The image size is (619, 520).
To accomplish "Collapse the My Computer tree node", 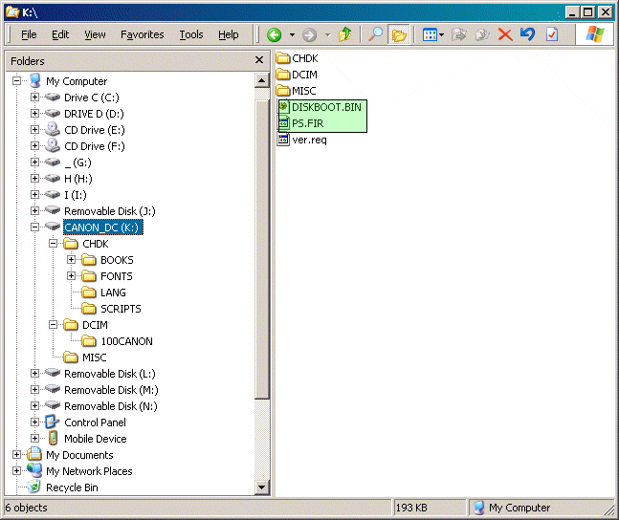I will [16, 81].
